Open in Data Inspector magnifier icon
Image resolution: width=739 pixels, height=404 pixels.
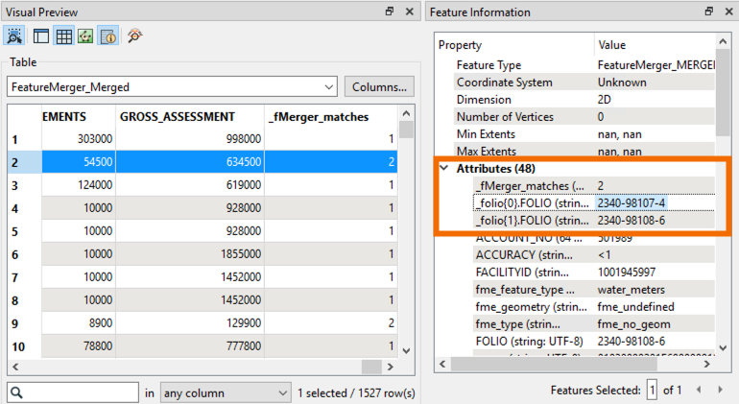134,36
